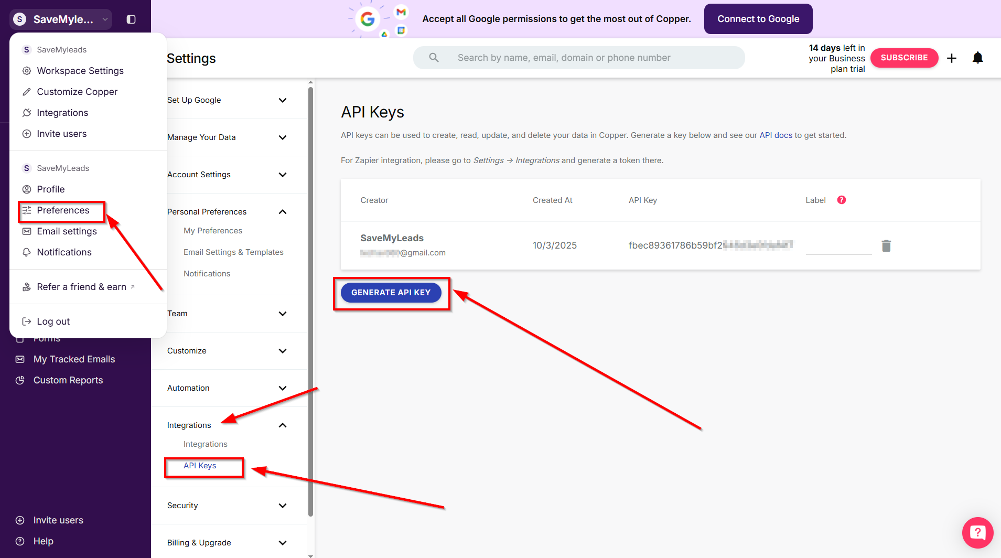Click the API key Label text field

tap(838, 245)
